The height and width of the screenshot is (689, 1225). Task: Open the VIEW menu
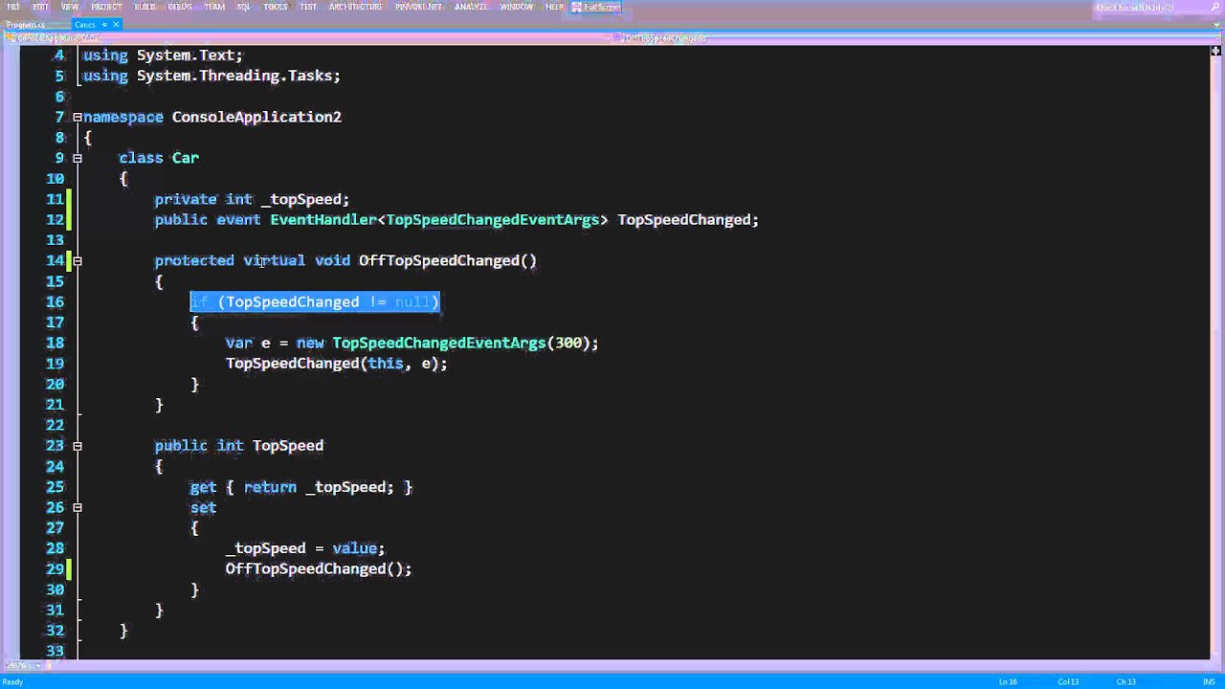click(70, 7)
